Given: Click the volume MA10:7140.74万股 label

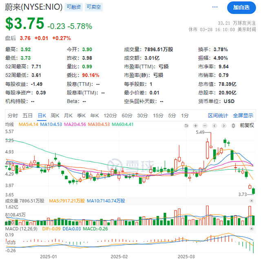Looking at the screenshot, I should 106,201.
